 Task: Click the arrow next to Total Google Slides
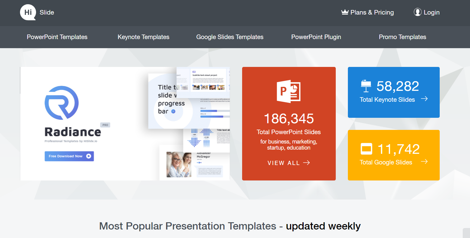(x=424, y=161)
